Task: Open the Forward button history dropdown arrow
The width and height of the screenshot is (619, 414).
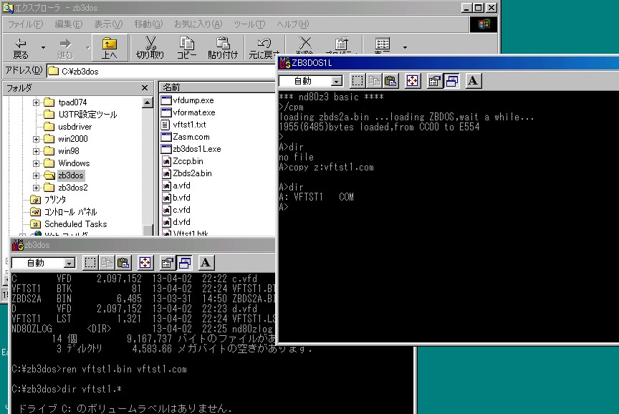Action: [87, 48]
